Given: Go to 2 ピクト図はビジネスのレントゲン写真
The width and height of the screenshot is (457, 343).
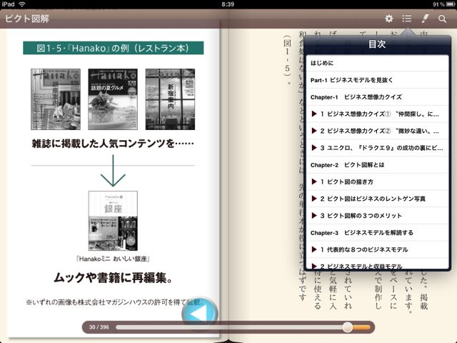Looking at the screenshot, I should click(x=377, y=199).
